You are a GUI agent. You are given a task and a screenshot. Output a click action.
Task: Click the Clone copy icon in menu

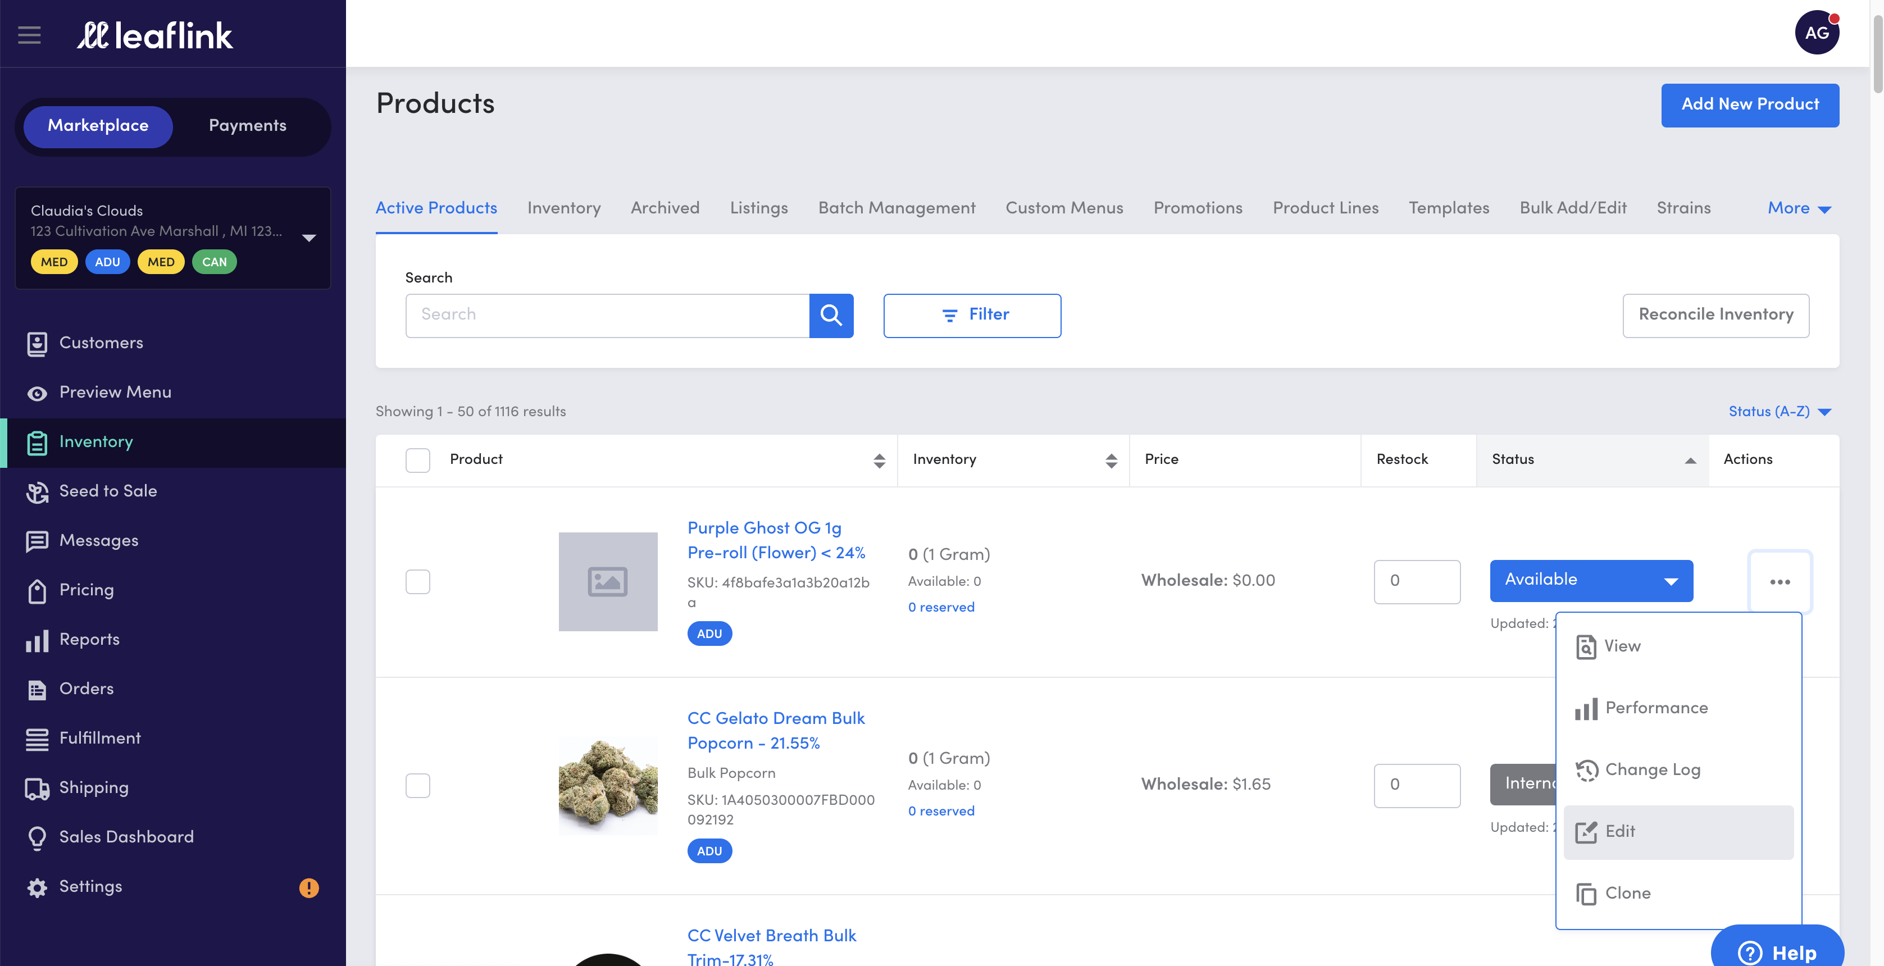click(x=1586, y=894)
